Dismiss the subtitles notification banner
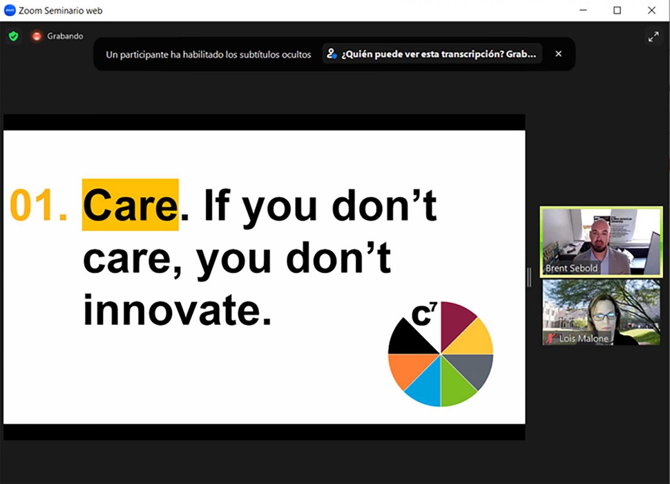The image size is (670, 484). (x=558, y=54)
